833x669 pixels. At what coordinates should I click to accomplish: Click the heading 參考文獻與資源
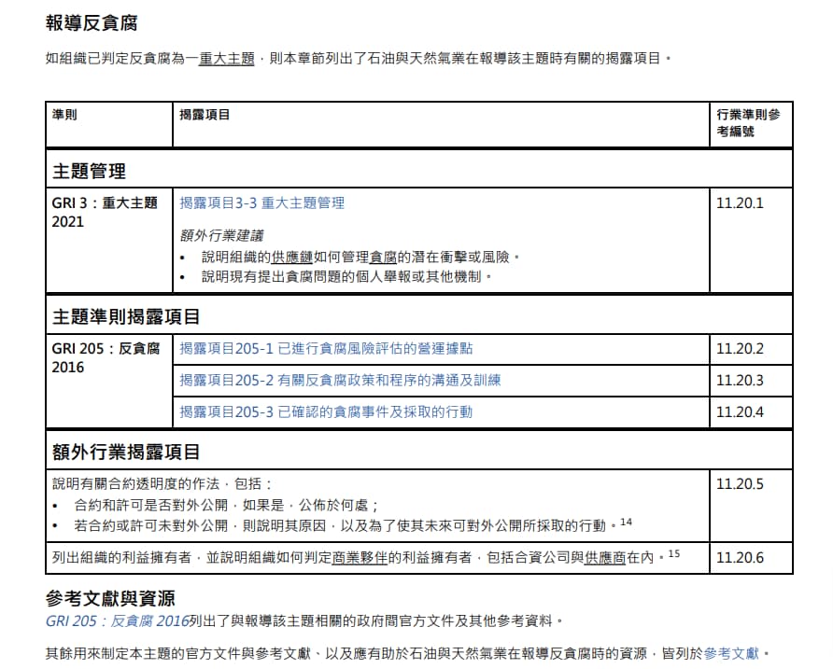(110, 598)
